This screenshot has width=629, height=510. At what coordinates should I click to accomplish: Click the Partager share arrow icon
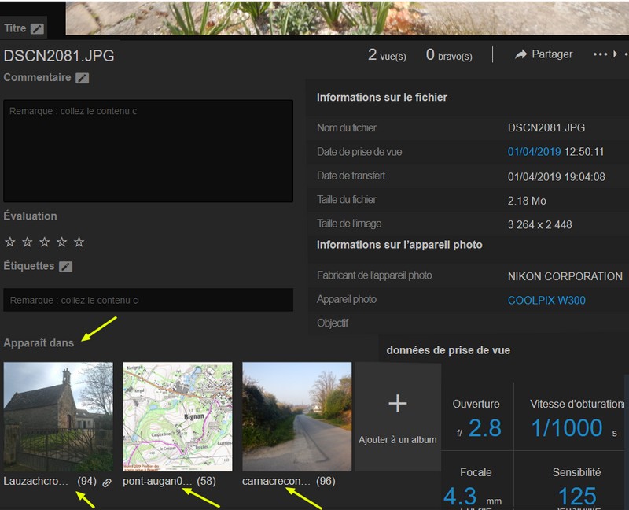point(520,54)
